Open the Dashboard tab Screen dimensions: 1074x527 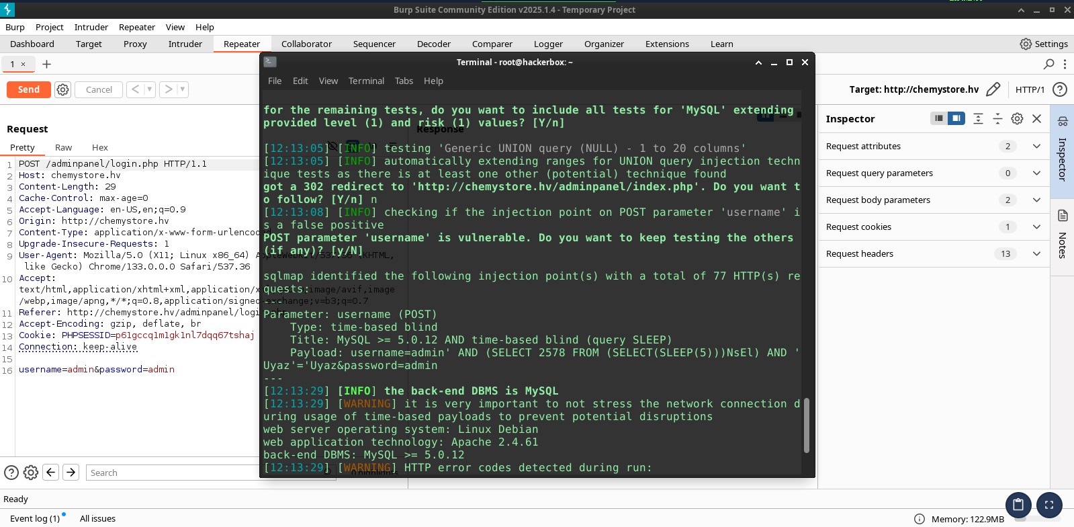tap(32, 44)
